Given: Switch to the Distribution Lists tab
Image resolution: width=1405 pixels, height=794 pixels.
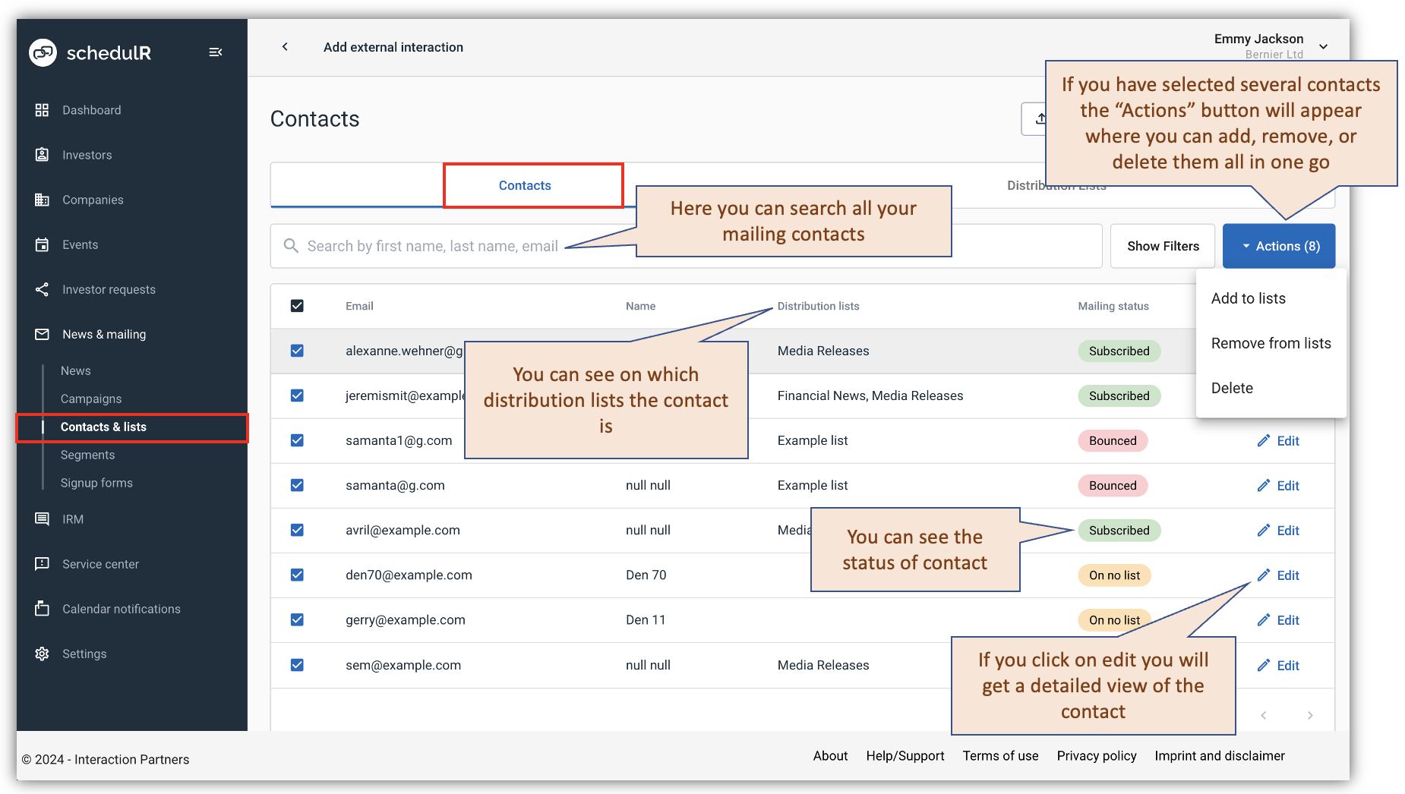Looking at the screenshot, I should (1056, 184).
